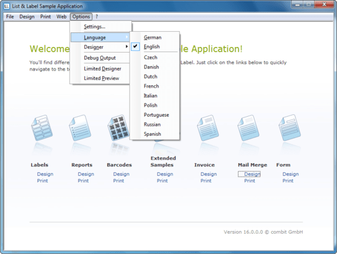
Task: Open the ? help menu
Action: coord(96,17)
